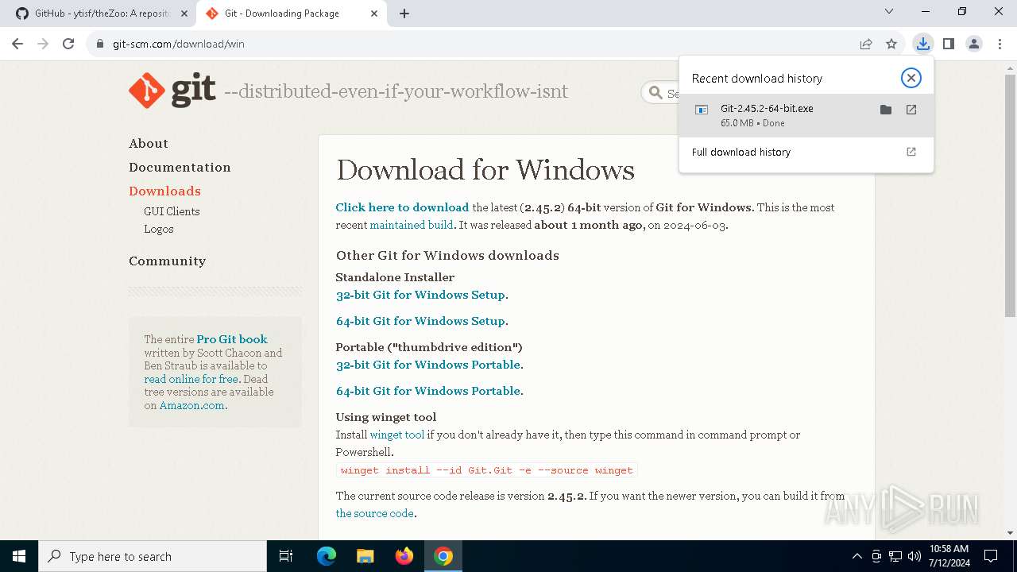Click read online for free link
This screenshot has width=1017, height=572.
[x=191, y=379]
